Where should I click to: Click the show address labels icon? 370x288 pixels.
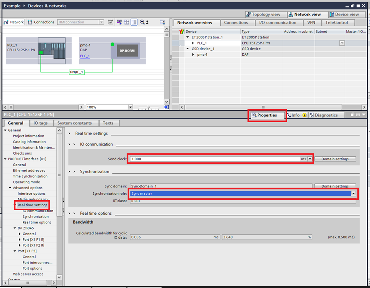click(119, 22)
